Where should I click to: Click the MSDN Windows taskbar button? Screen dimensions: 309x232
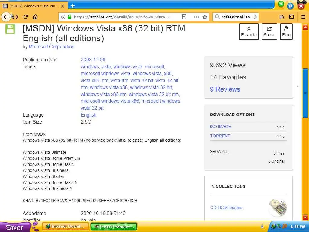point(114,227)
